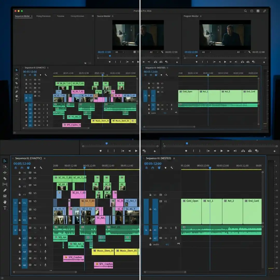Screen dimensions: 280x280
Task: Open wrench settings in enlarged NESTED timeline
Action: click(x=172, y=168)
